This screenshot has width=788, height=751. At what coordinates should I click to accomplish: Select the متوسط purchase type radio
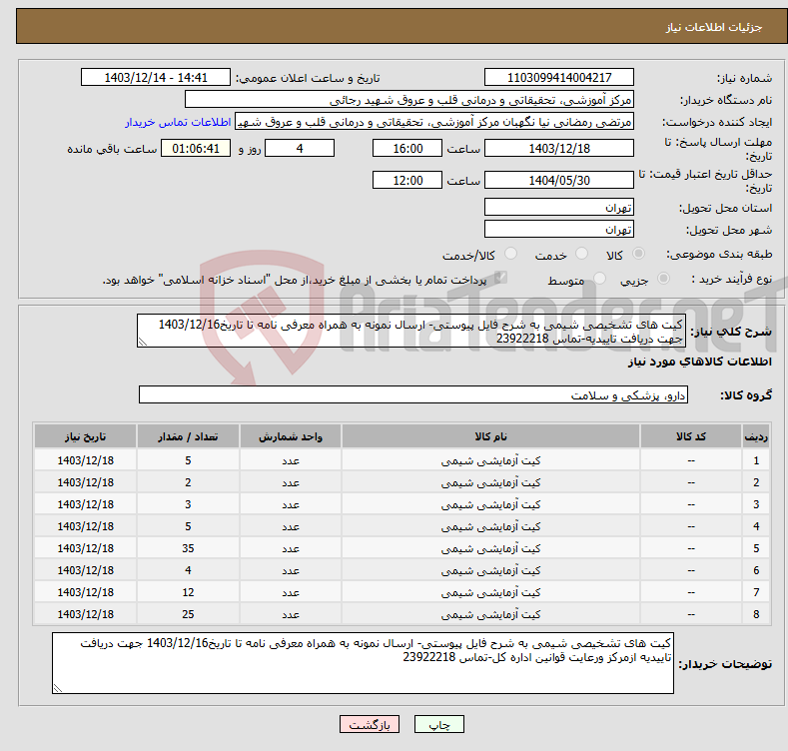click(x=599, y=279)
